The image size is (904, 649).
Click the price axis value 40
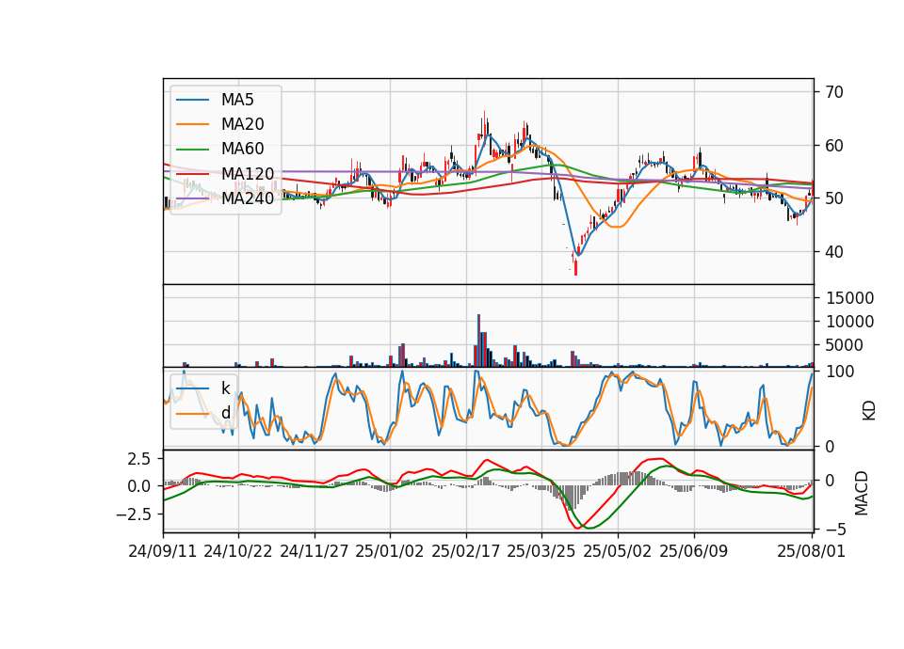point(834,252)
